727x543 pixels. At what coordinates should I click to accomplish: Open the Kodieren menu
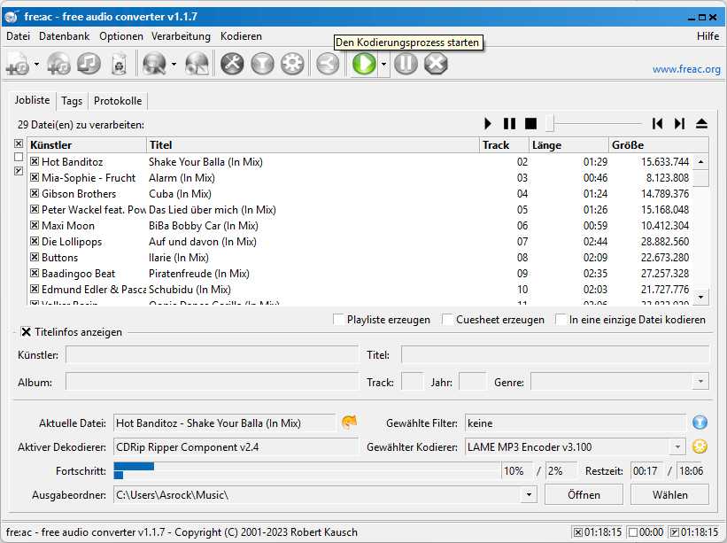coord(241,36)
